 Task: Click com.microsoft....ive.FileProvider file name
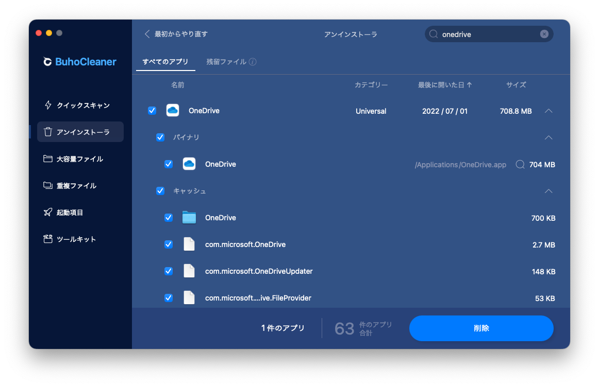(258, 298)
